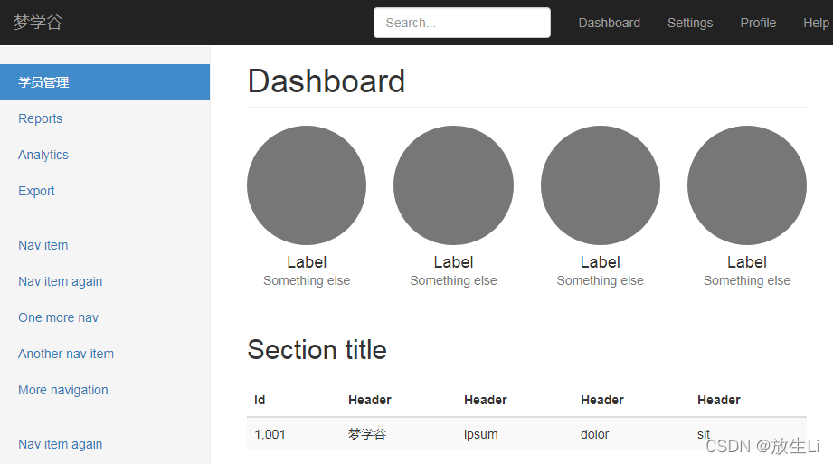833x464 pixels.
Task: Select "More navigation" in the sidebar
Action: [63, 390]
